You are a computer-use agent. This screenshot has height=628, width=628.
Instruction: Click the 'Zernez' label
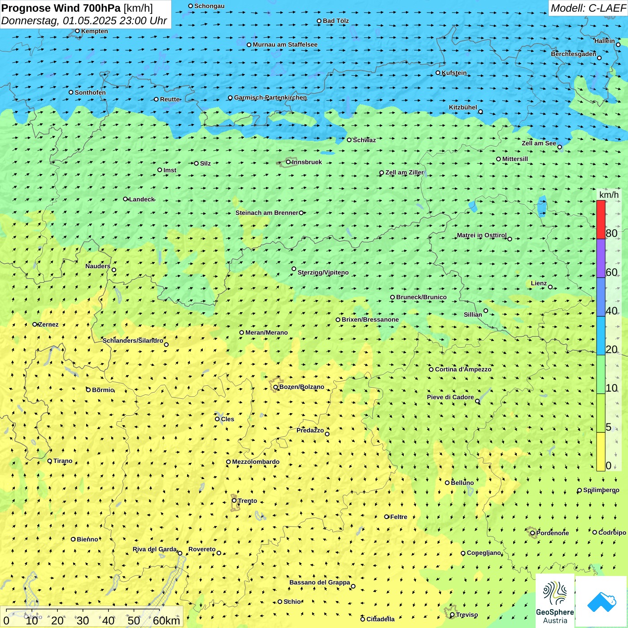click(x=48, y=324)
